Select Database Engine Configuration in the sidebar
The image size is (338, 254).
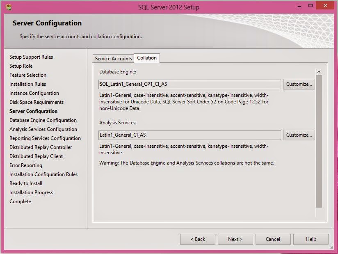[x=42, y=120]
